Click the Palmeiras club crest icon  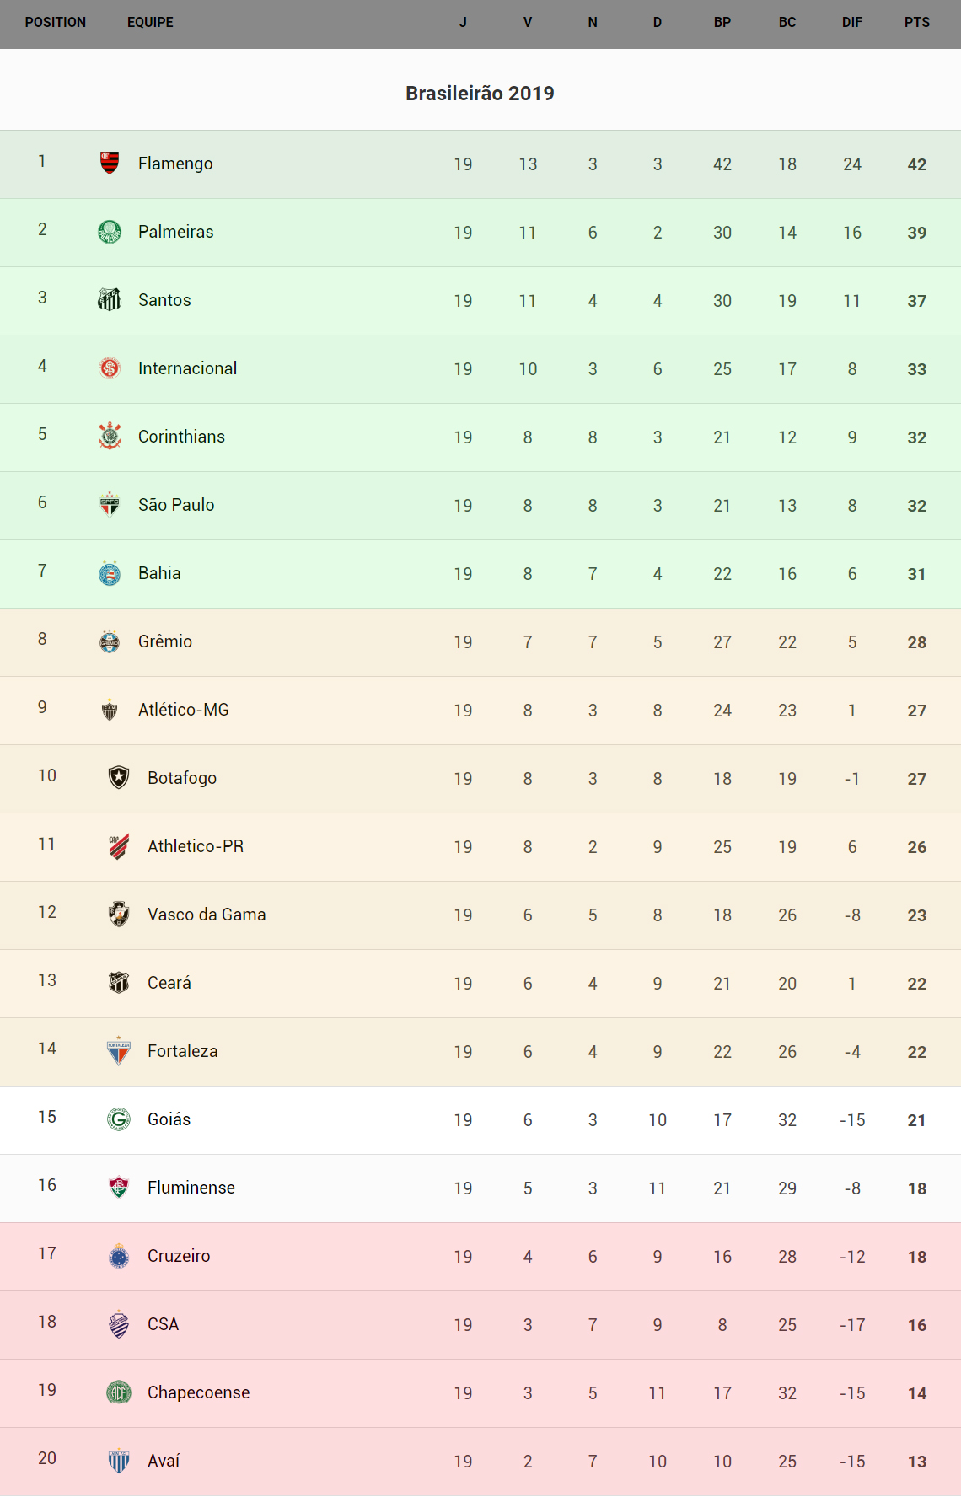110,231
